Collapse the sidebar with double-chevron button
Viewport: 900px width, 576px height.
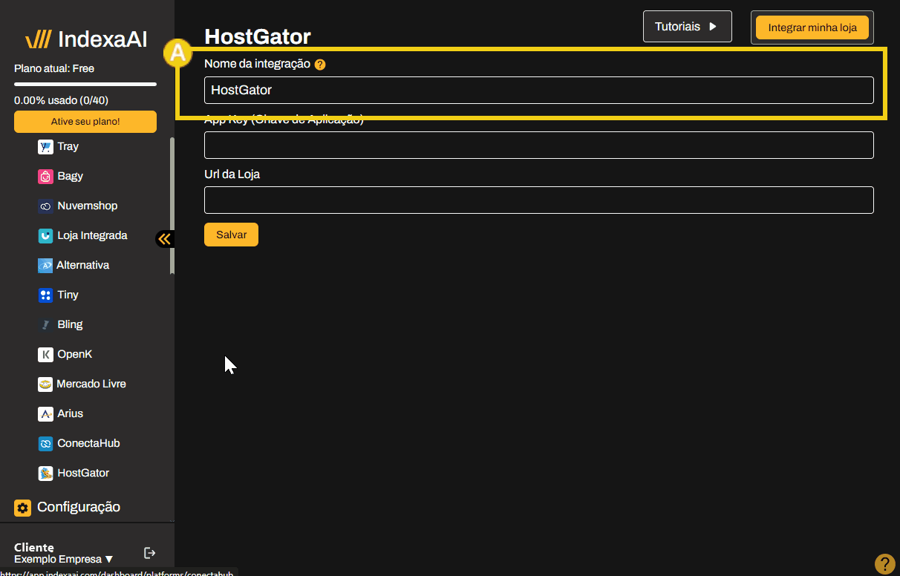point(164,239)
